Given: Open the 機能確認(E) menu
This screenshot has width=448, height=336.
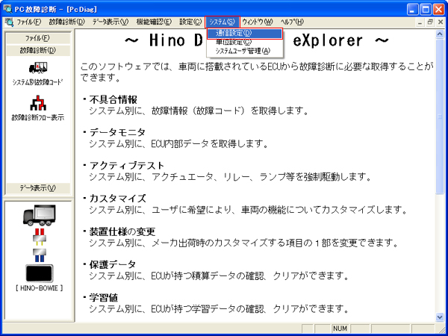Looking at the screenshot, I should coord(154,22).
